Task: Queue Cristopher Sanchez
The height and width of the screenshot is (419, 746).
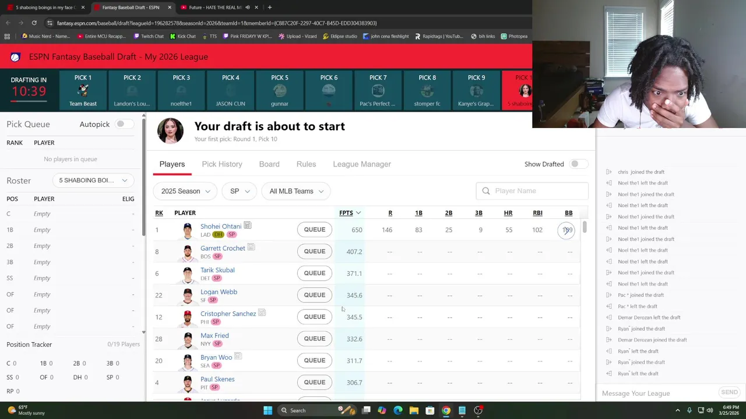Action: [314, 317]
